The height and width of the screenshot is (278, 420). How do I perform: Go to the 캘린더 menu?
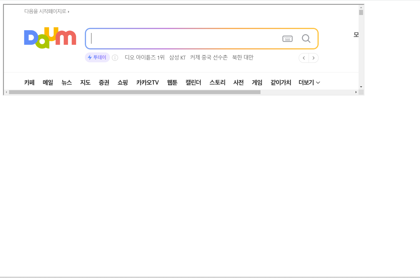tap(193, 82)
